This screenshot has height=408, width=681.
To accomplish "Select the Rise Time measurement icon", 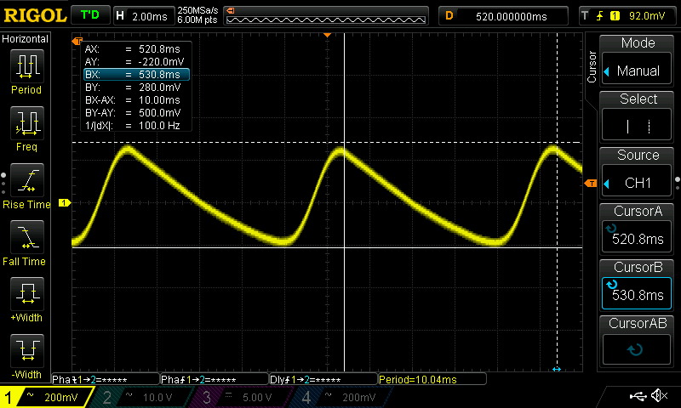I will pos(27,180).
